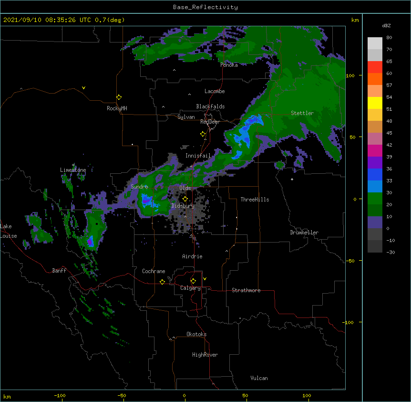Click the Stettler city label

pyautogui.click(x=302, y=113)
